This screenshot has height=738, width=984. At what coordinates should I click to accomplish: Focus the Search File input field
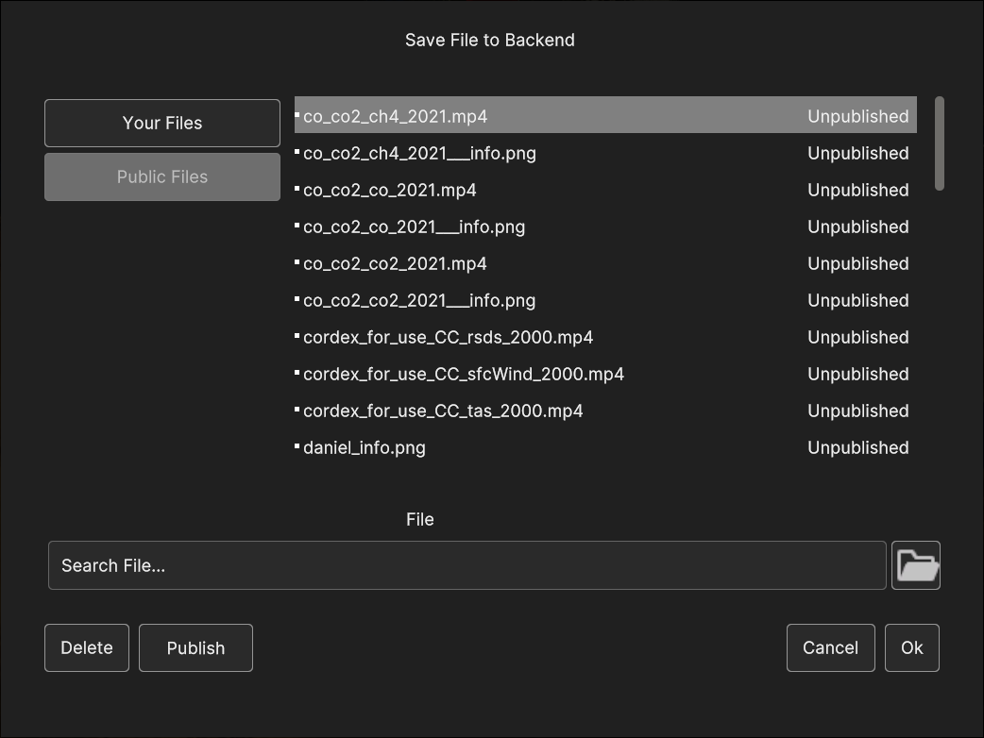coord(467,565)
